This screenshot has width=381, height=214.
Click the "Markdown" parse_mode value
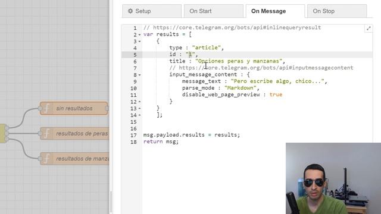coord(240,88)
